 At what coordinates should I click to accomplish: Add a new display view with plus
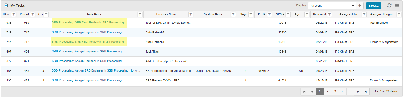point(360,6)
